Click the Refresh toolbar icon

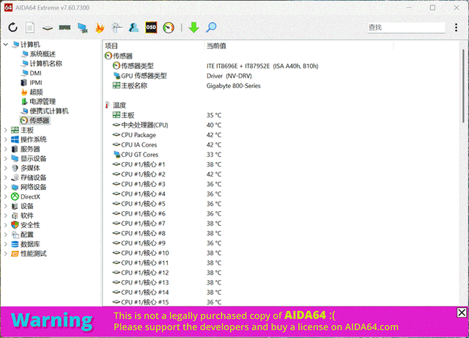click(13, 28)
